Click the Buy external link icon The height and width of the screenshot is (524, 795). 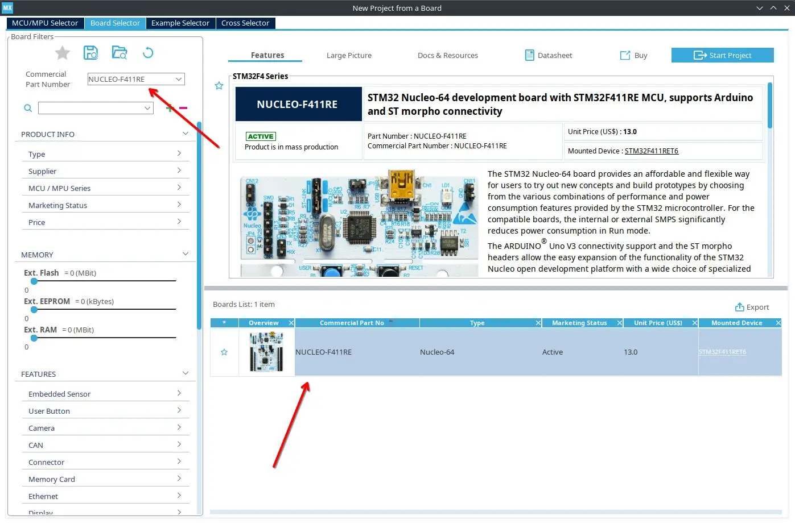pos(625,55)
